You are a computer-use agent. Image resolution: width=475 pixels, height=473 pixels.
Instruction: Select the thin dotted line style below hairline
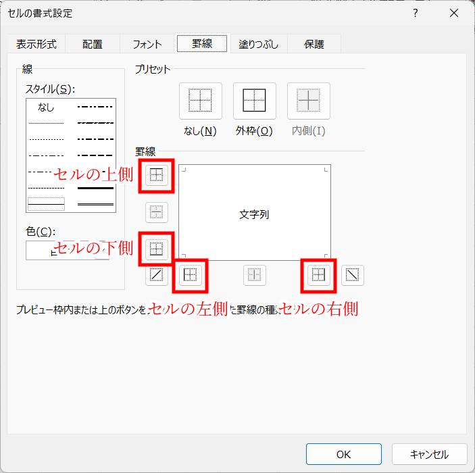[46, 139]
